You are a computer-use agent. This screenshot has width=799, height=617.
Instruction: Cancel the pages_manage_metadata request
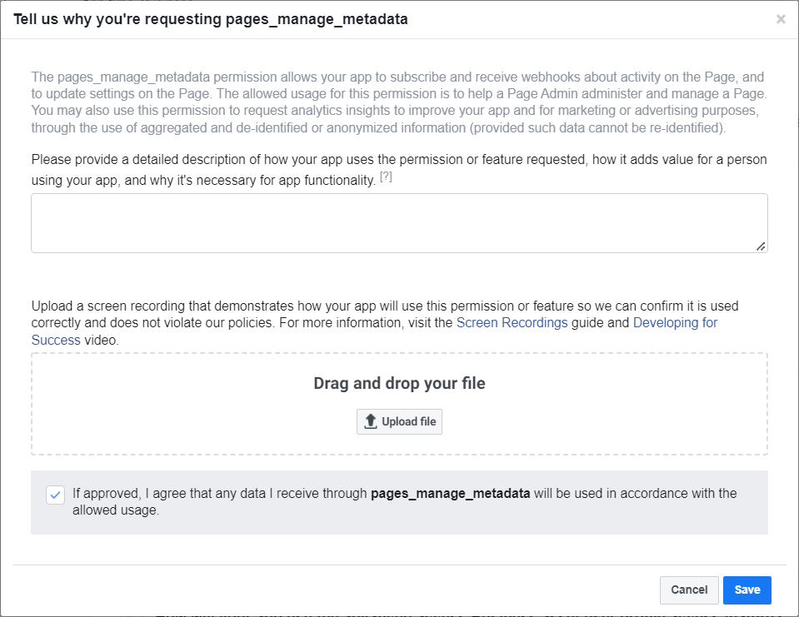(x=689, y=590)
